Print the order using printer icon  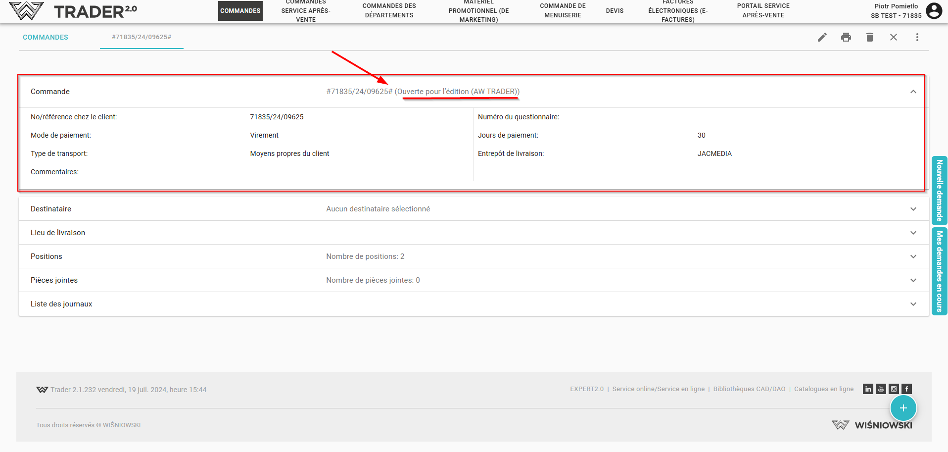pos(846,37)
